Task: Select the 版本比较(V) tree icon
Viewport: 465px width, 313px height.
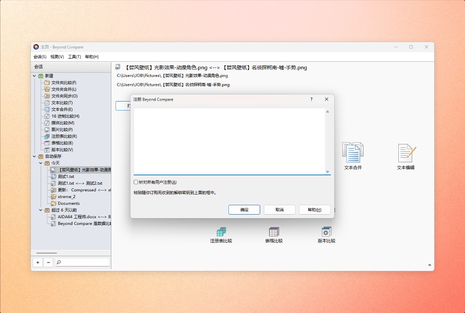Action: point(47,150)
